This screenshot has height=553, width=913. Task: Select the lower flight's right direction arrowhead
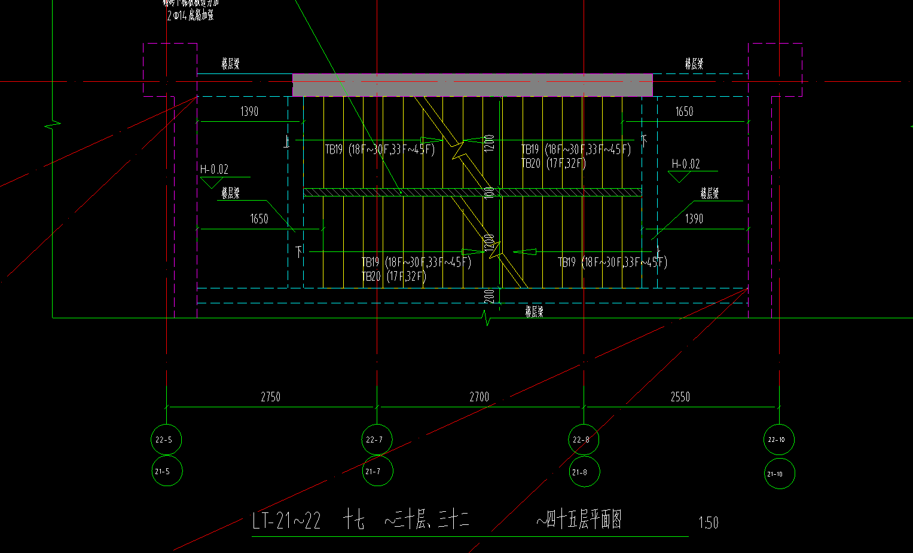[525, 252]
